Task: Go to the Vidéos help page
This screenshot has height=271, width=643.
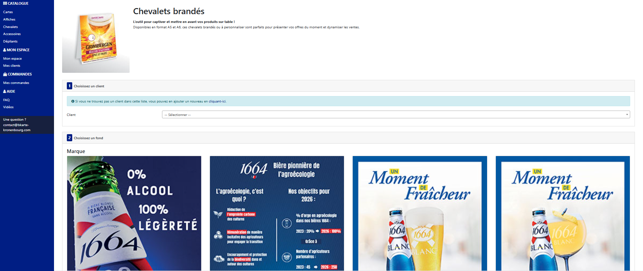Action: [x=8, y=107]
